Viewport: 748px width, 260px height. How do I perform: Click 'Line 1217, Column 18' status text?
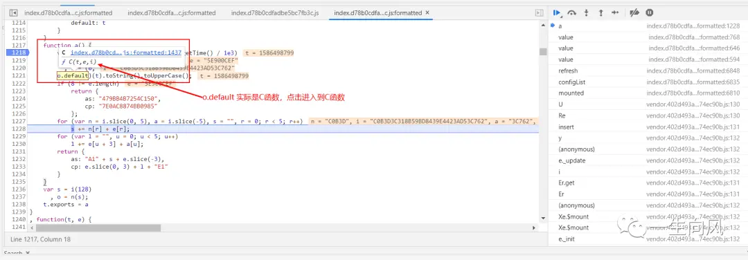click(40, 239)
